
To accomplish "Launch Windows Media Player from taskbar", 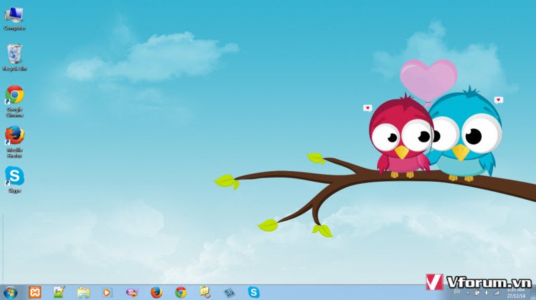I will (107, 293).
